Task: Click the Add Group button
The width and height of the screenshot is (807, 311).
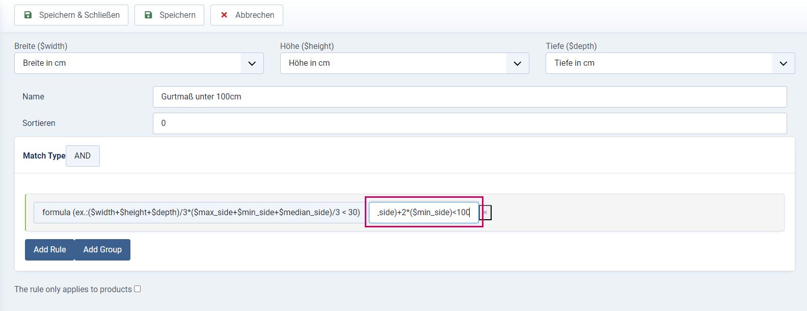Action: [102, 250]
